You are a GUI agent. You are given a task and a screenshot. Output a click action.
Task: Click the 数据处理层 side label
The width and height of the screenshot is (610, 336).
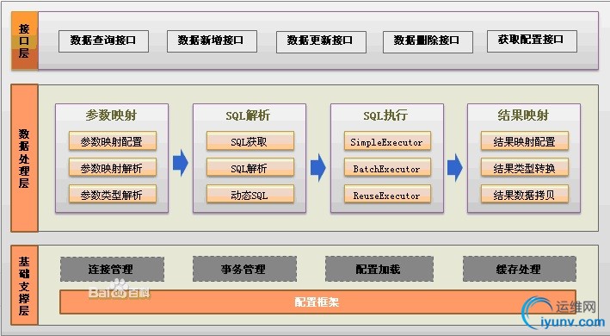pyautogui.click(x=24, y=158)
